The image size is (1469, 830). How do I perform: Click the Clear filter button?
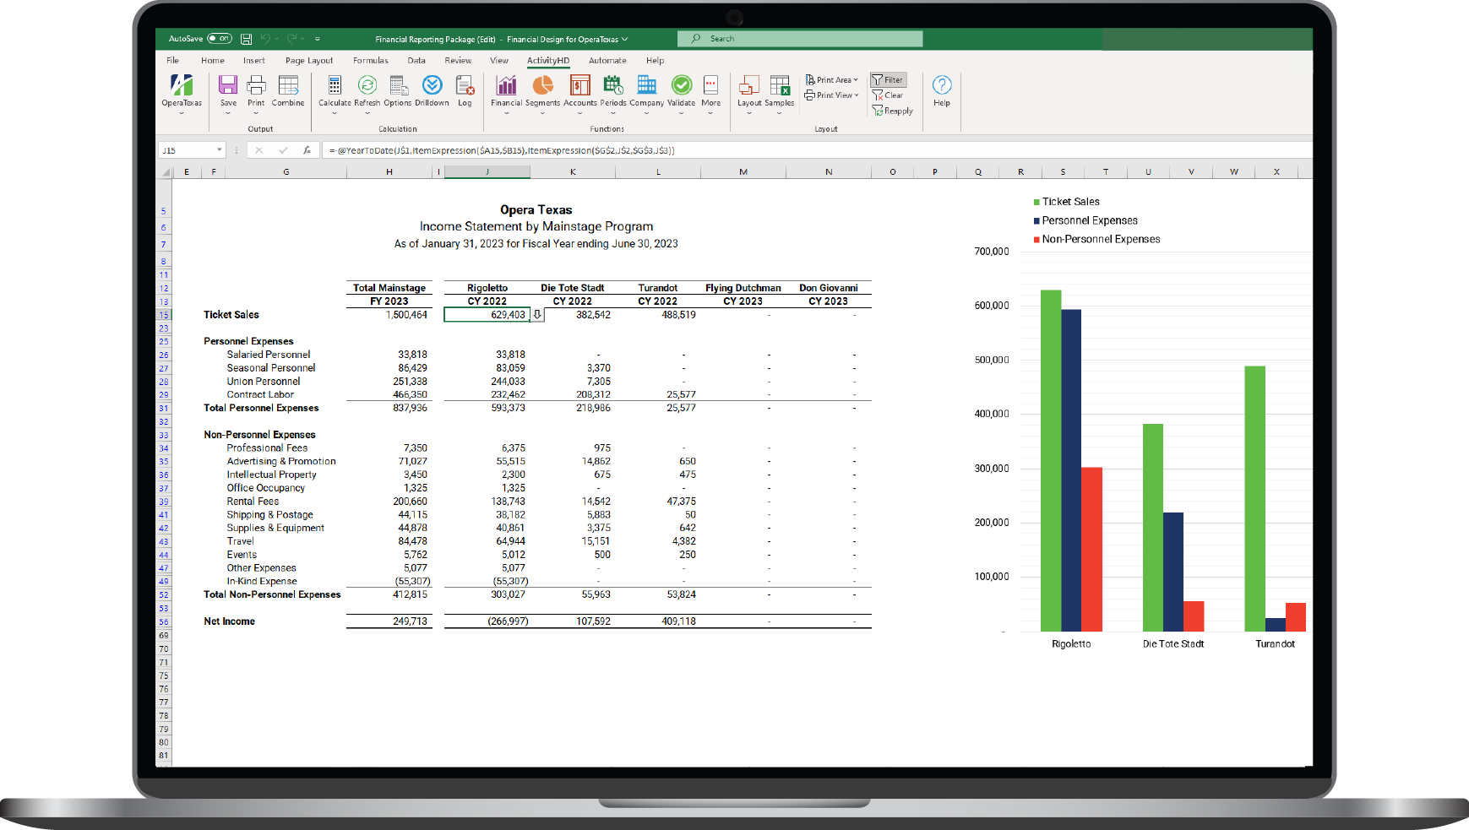pos(888,95)
